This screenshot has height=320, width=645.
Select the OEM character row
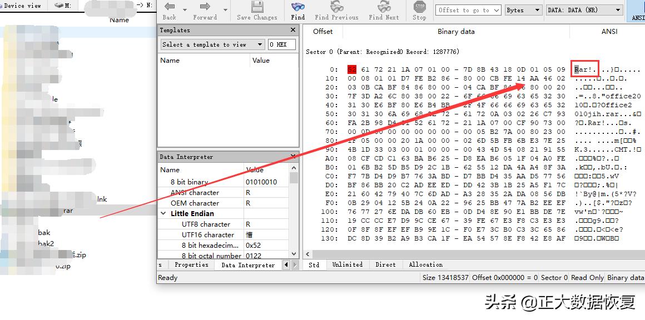224,203
